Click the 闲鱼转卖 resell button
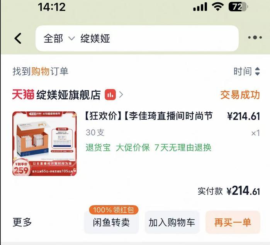This screenshot has width=270, height=245. point(111,223)
